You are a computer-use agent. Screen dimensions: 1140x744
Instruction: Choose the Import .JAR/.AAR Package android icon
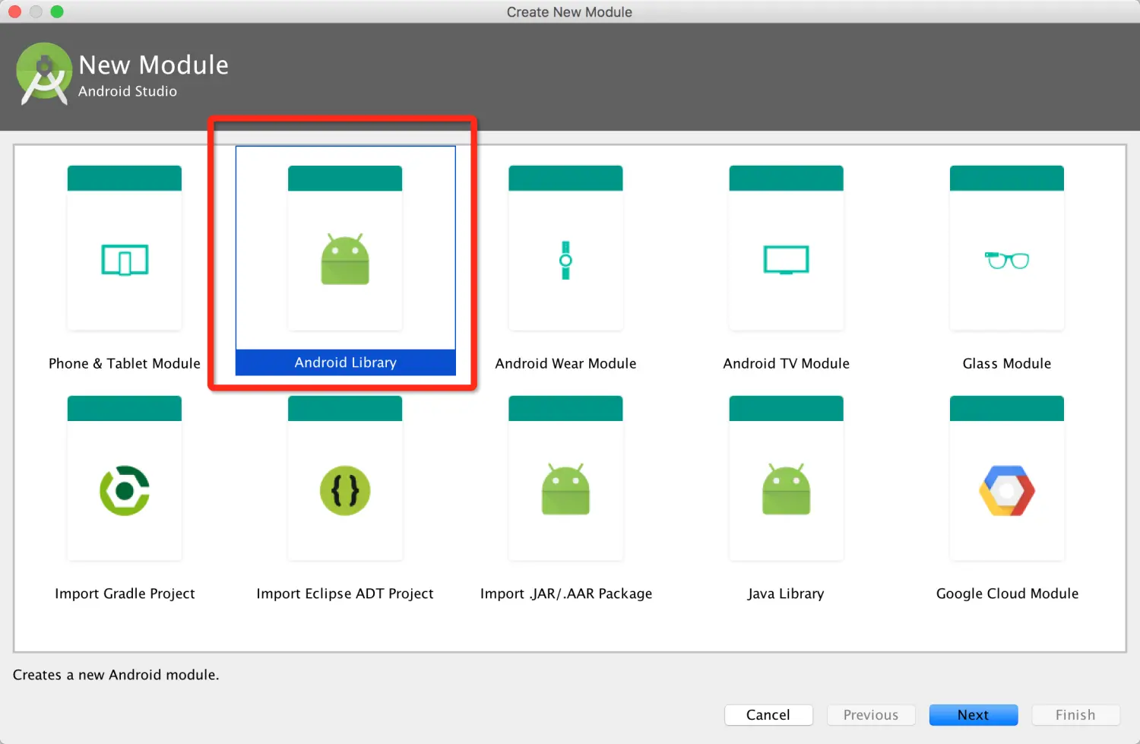coord(565,489)
